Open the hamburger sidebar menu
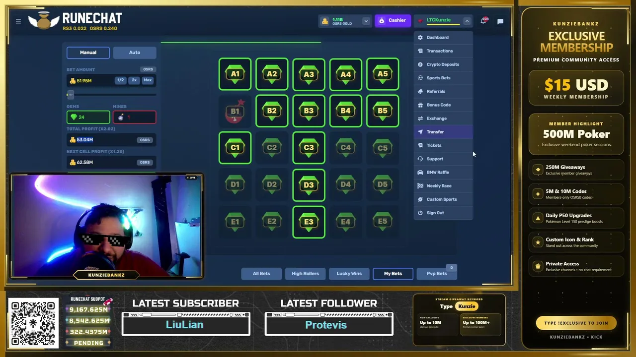 18,21
